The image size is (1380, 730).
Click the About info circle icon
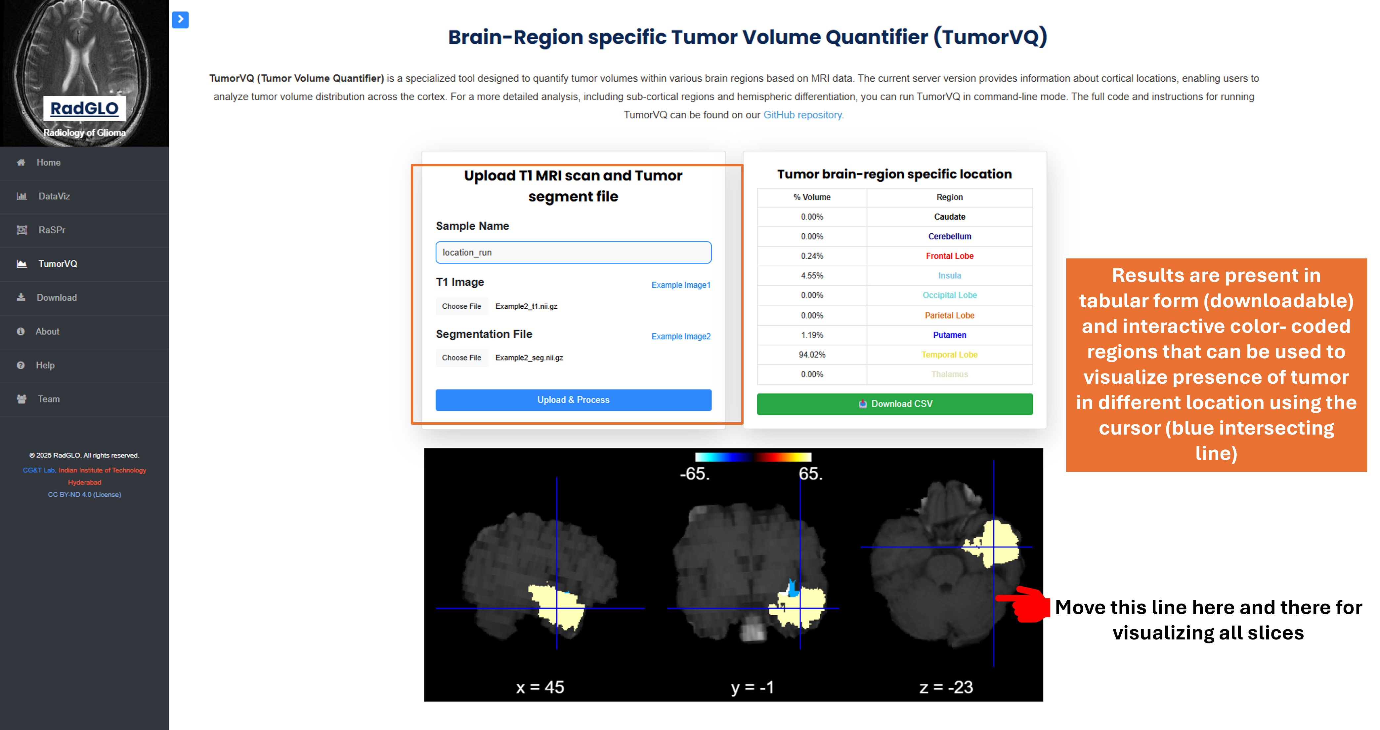click(21, 331)
